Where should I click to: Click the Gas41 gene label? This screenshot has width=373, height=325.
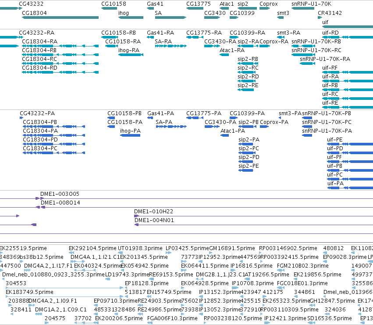click(155, 4)
